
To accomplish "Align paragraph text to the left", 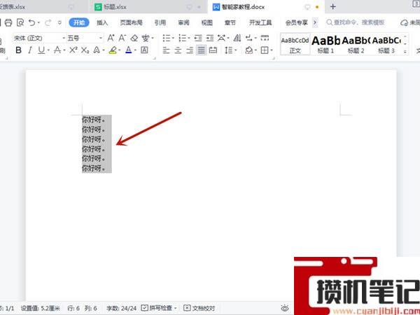I will click(166, 50).
